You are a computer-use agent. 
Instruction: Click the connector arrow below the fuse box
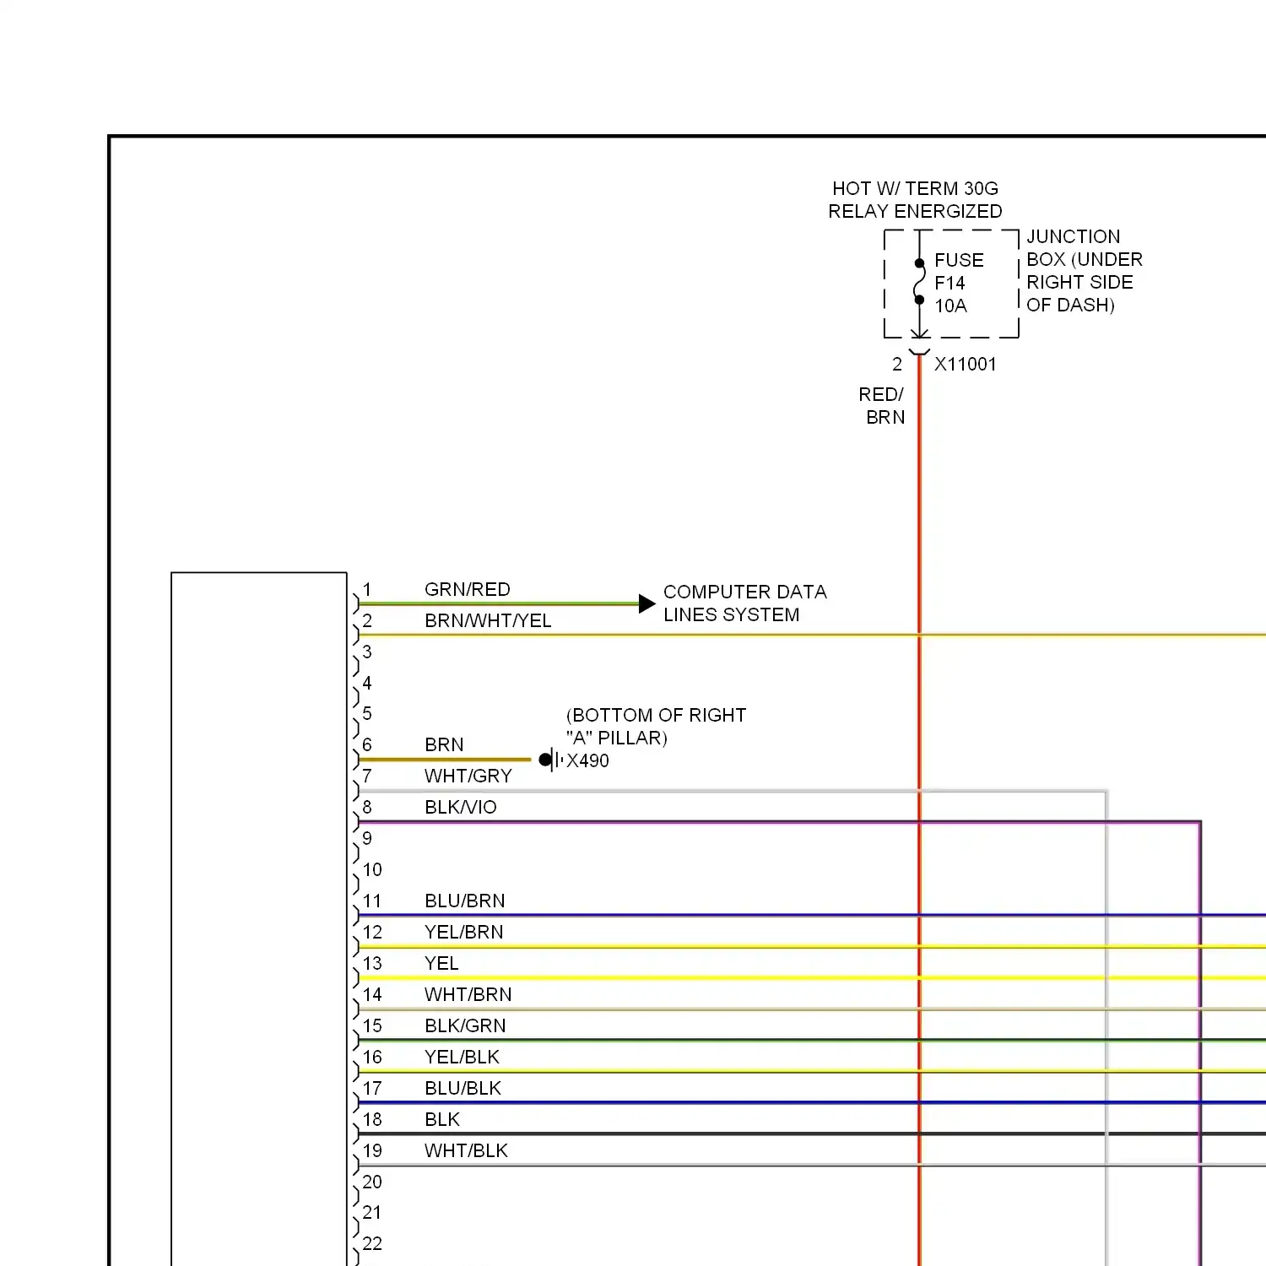919,342
